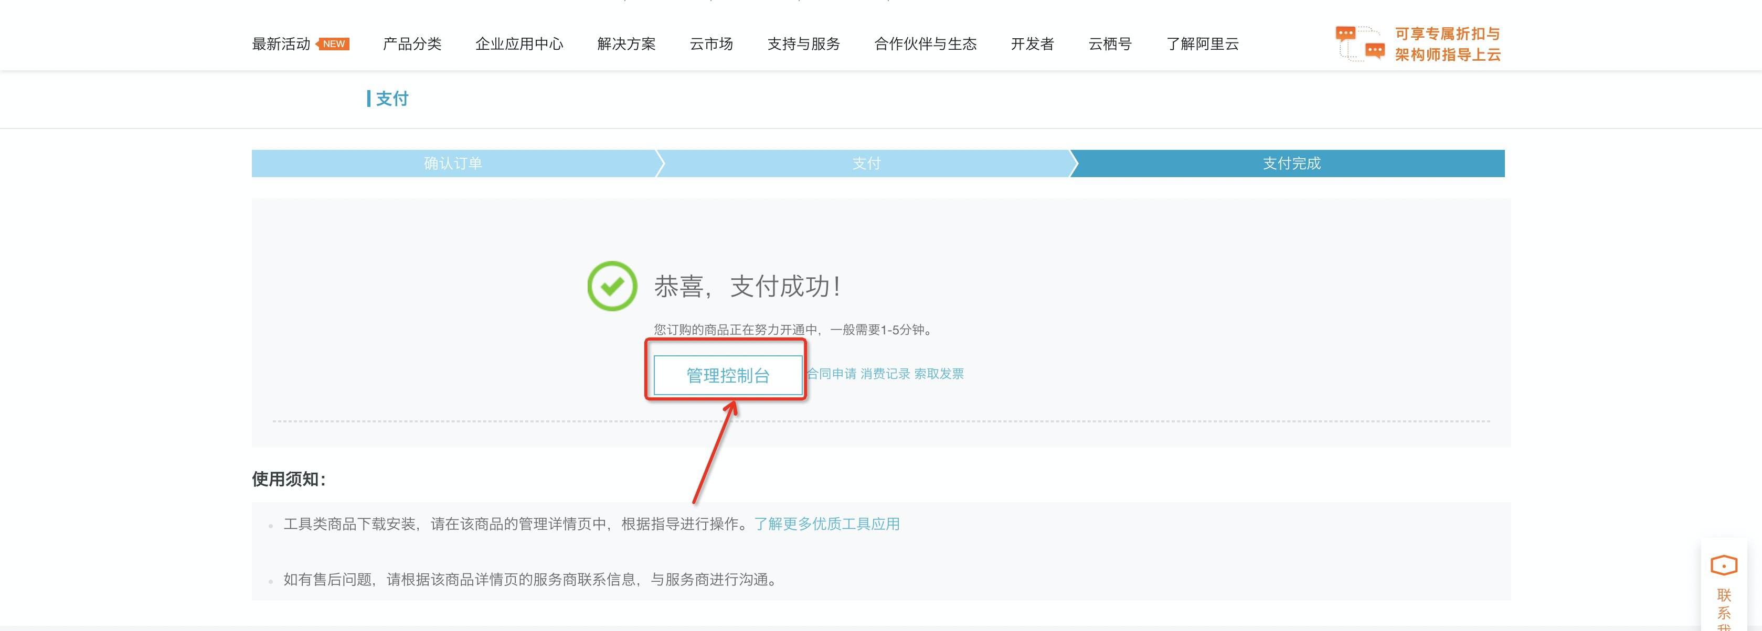Image resolution: width=1762 pixels, height=631 pixels.
Task: Open the 管理控制台 button
Action: pyautogui.click(x=728, y=376)
